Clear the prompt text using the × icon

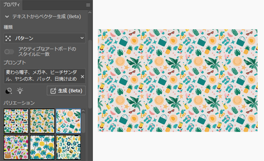(82, 77)
